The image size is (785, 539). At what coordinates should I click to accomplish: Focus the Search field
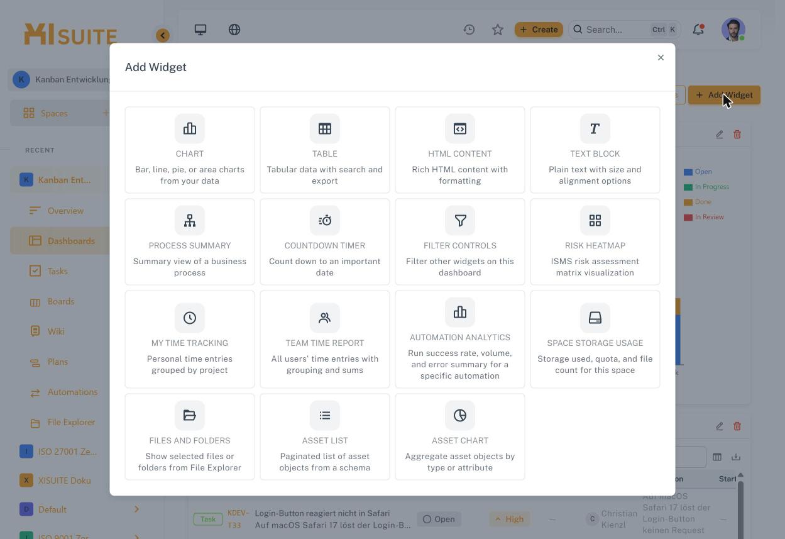625,30
